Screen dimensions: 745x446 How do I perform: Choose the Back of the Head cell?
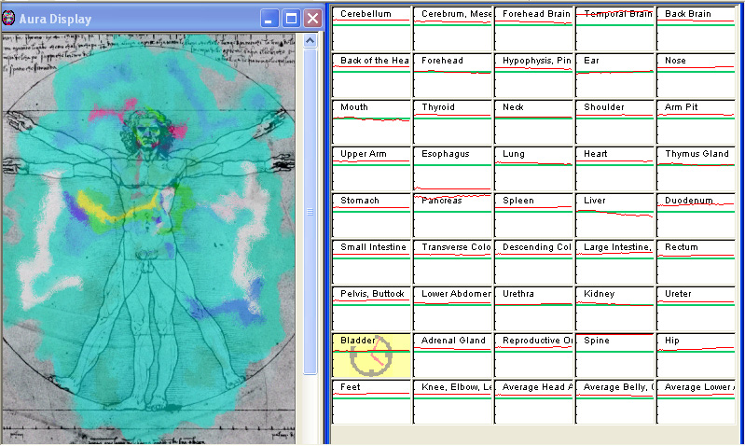371,76
